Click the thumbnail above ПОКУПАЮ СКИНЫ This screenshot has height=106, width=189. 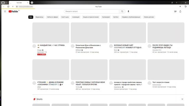(x=89, y=70)
